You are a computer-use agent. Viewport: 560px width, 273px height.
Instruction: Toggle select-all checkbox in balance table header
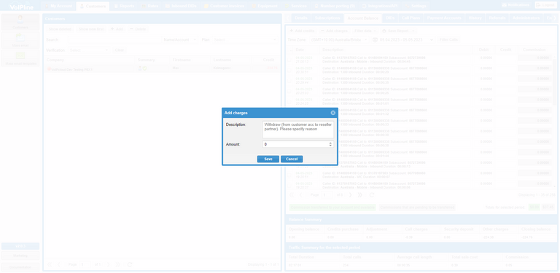[x=290, y=50]
